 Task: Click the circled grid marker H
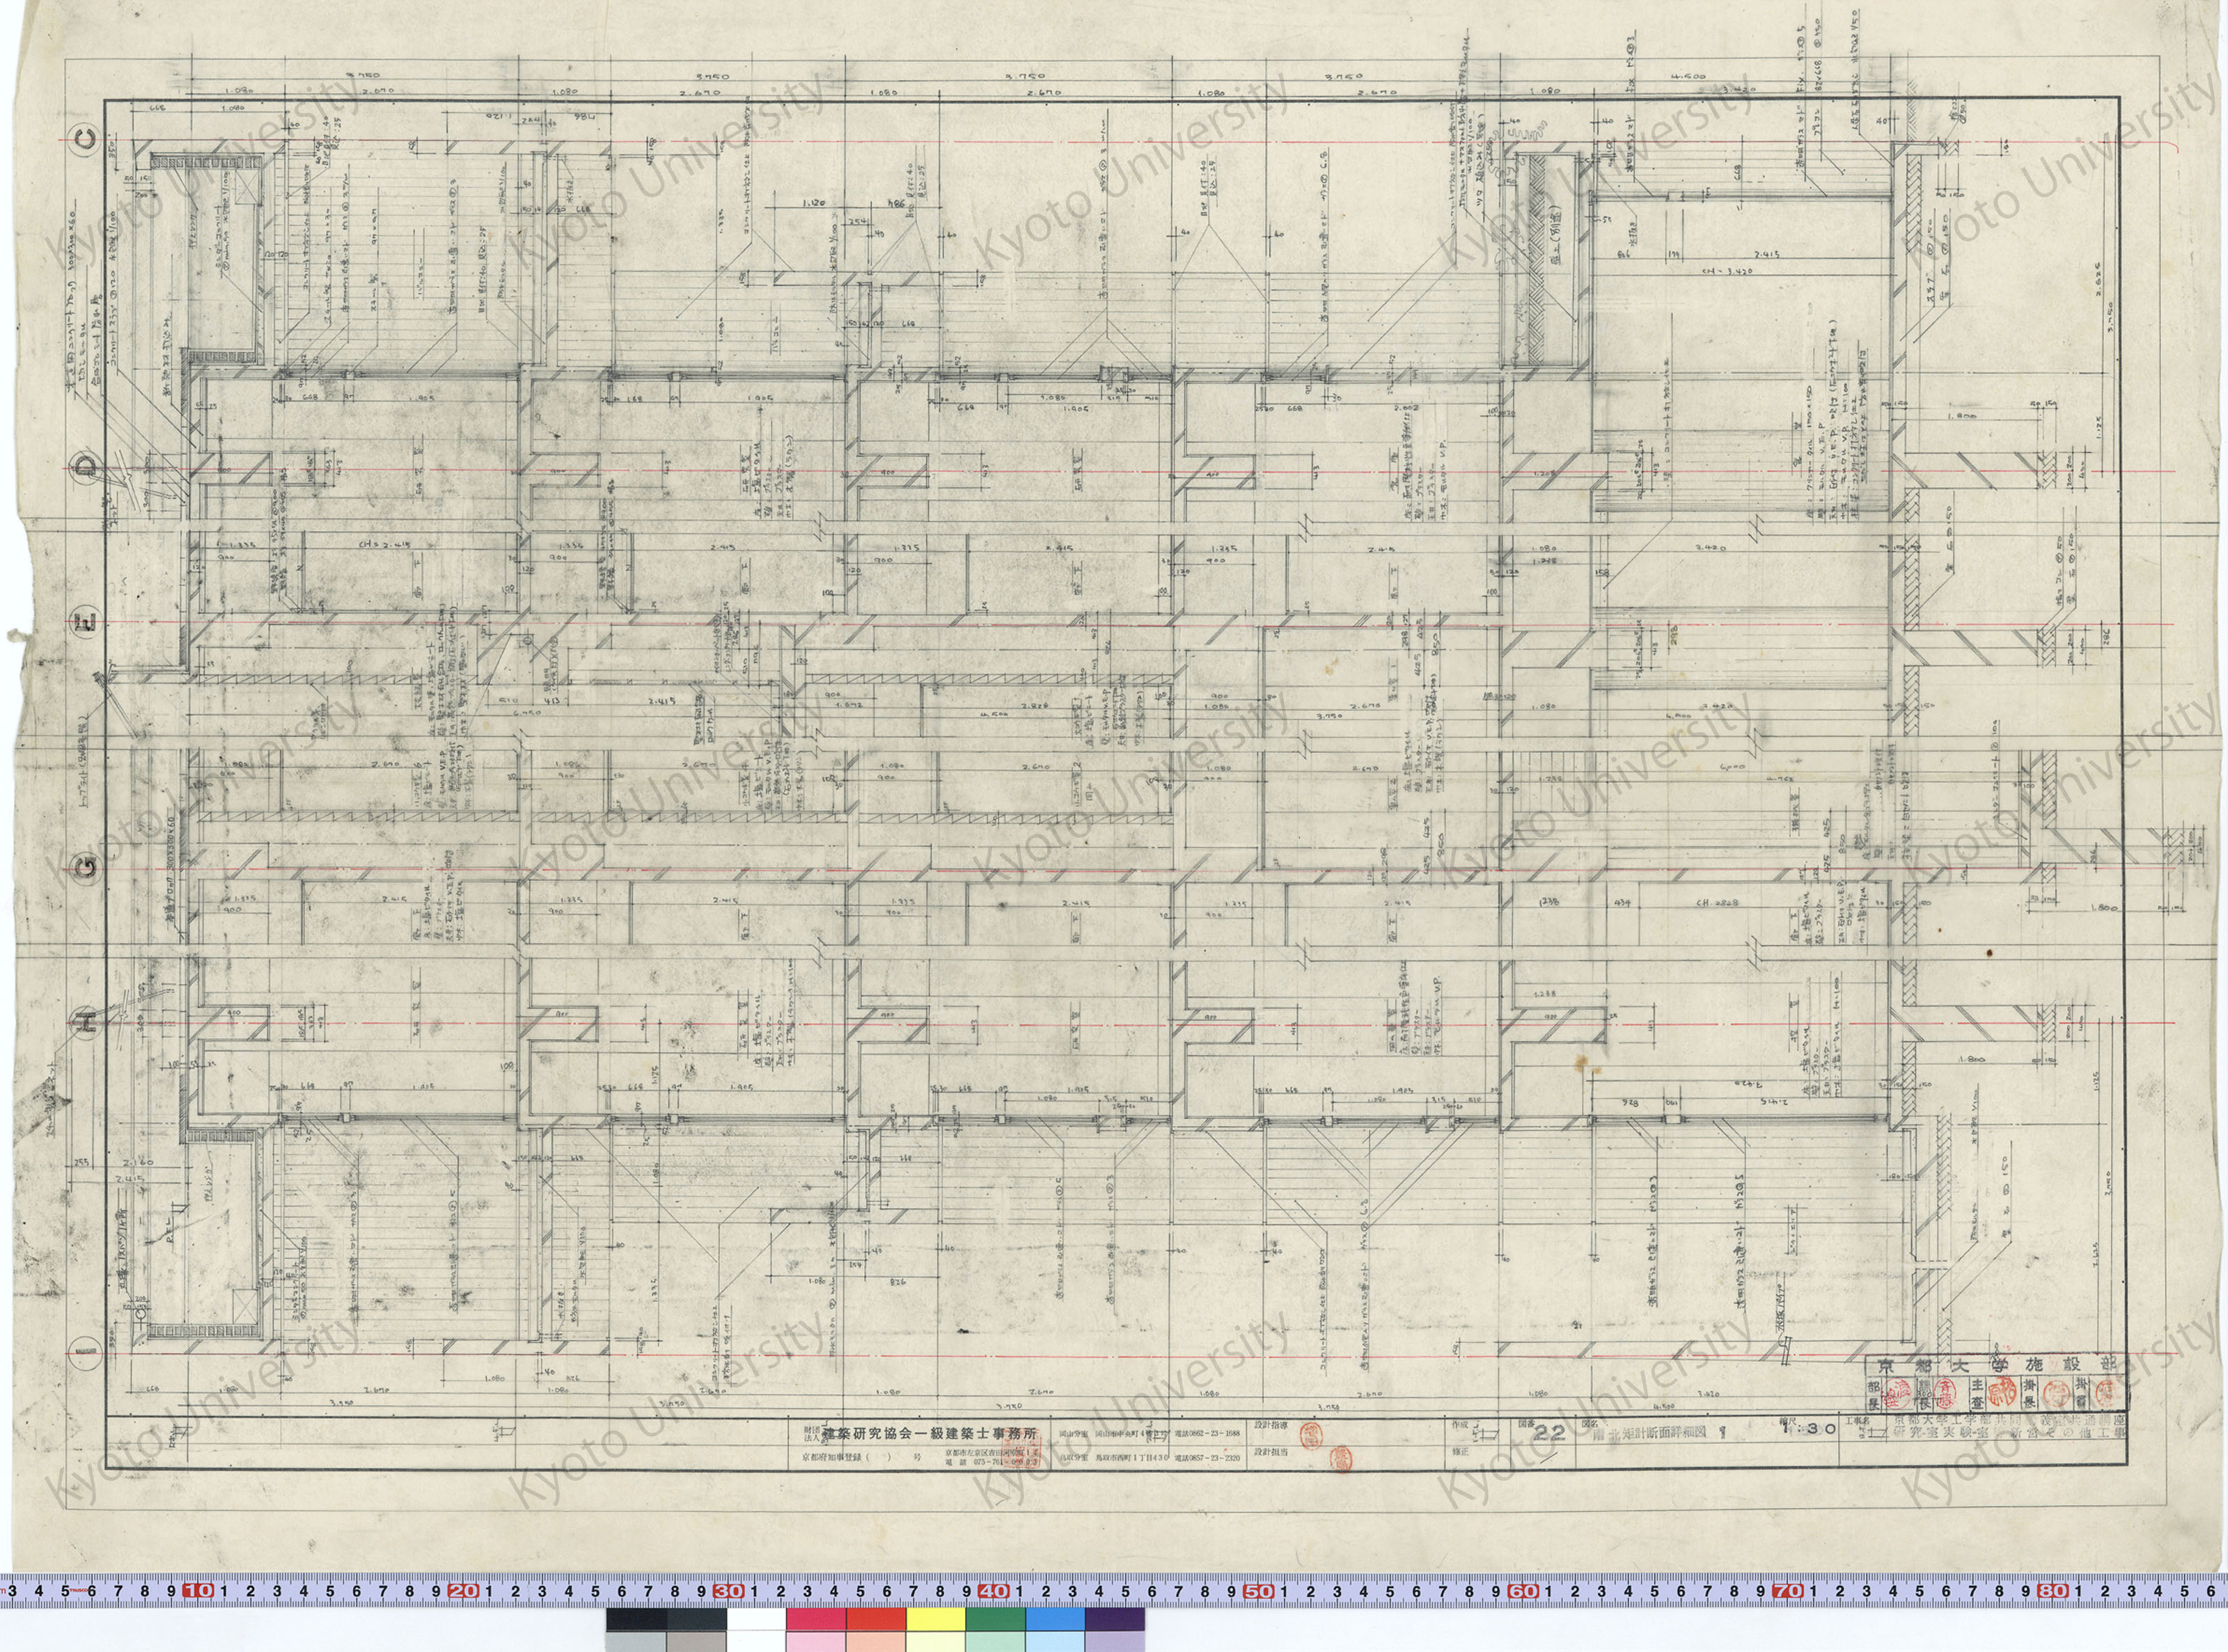tap(85, 1023)
